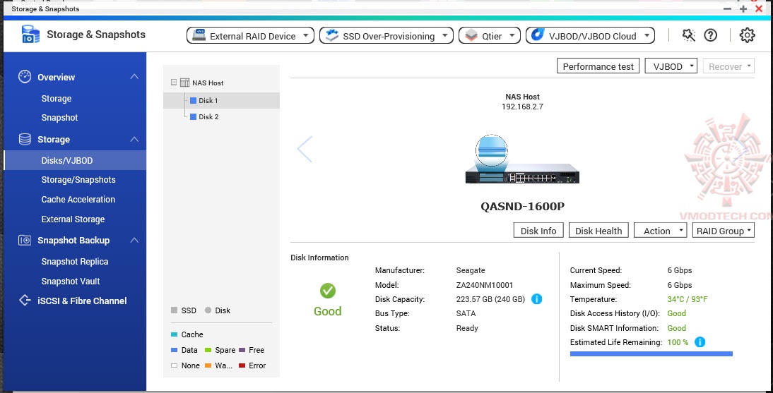This screenshot has width=773, height=393.
Task: Open the help question mark icon
Action: click(710, 35)
